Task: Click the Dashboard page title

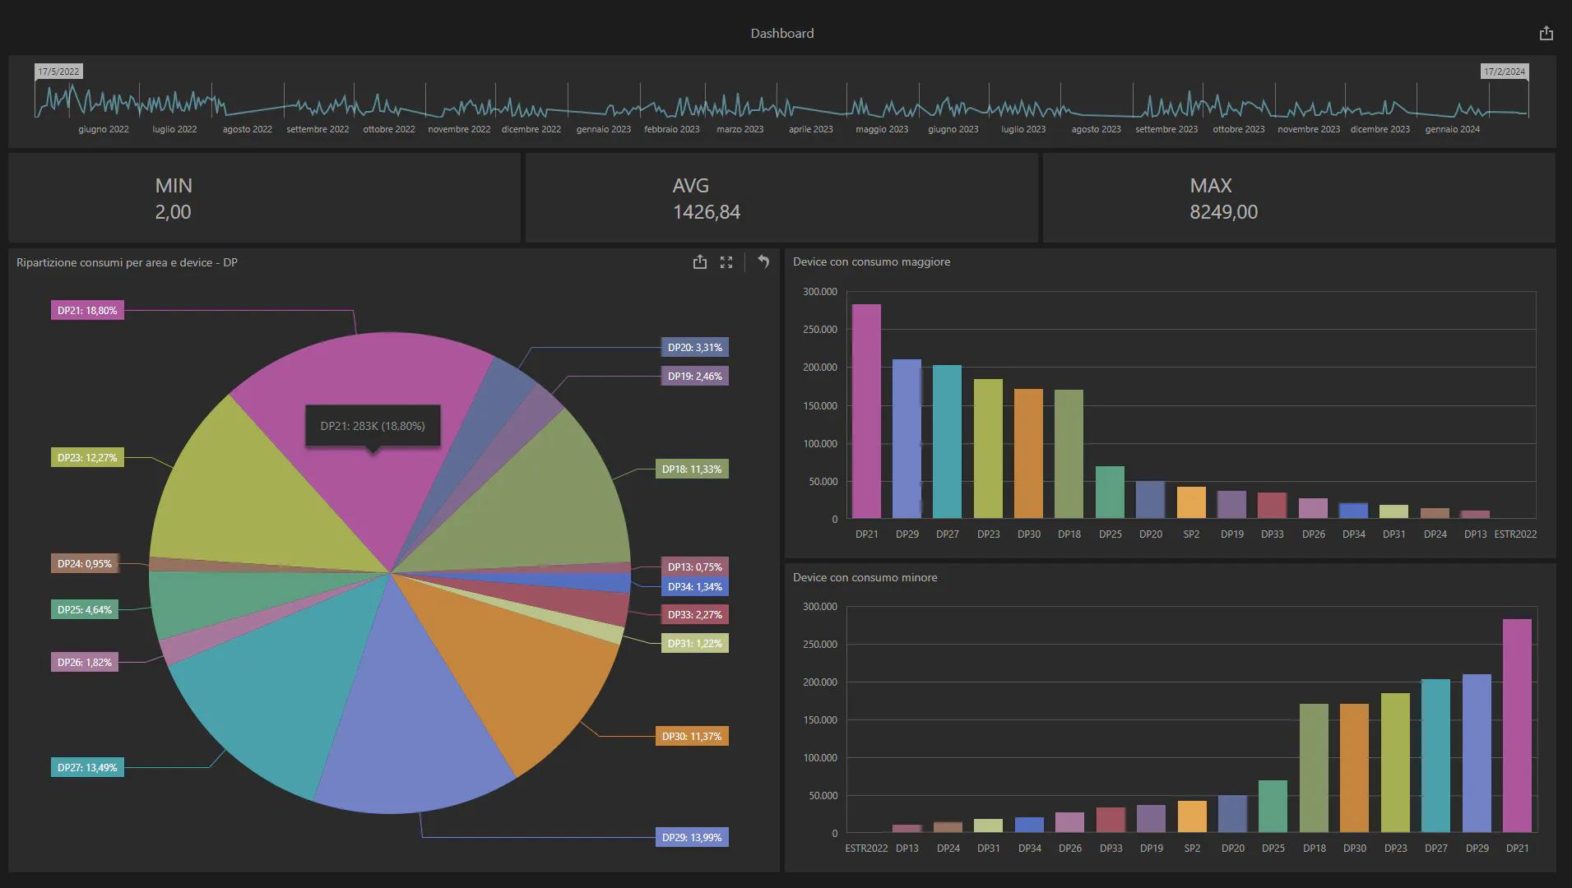Action: pos(781,33)
